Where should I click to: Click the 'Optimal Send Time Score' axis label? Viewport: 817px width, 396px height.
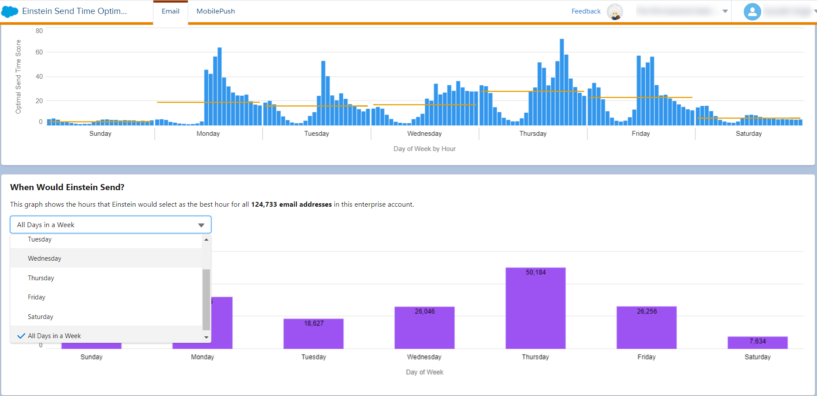click(x=18, y=77)
